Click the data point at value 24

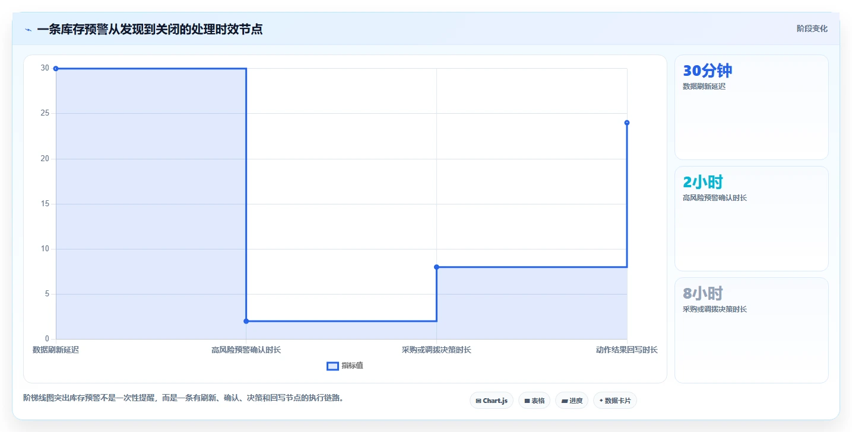point(627,123)
